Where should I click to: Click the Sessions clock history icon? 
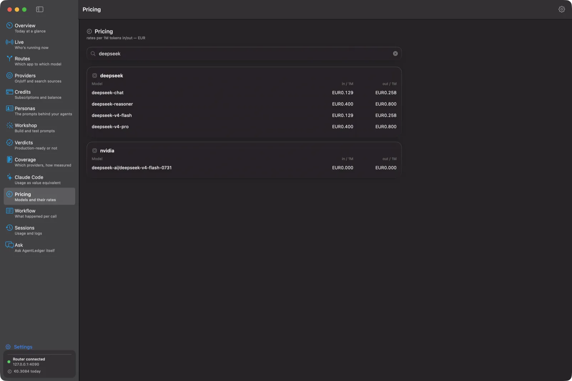9,228
